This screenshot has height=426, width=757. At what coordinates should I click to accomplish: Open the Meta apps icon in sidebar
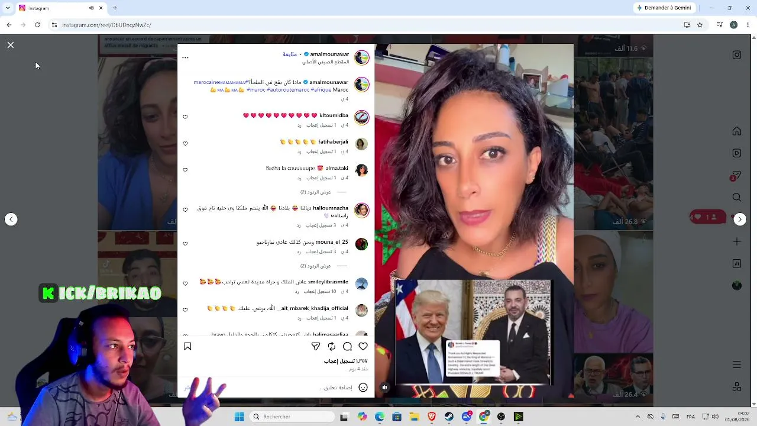(x=737, y=387)
